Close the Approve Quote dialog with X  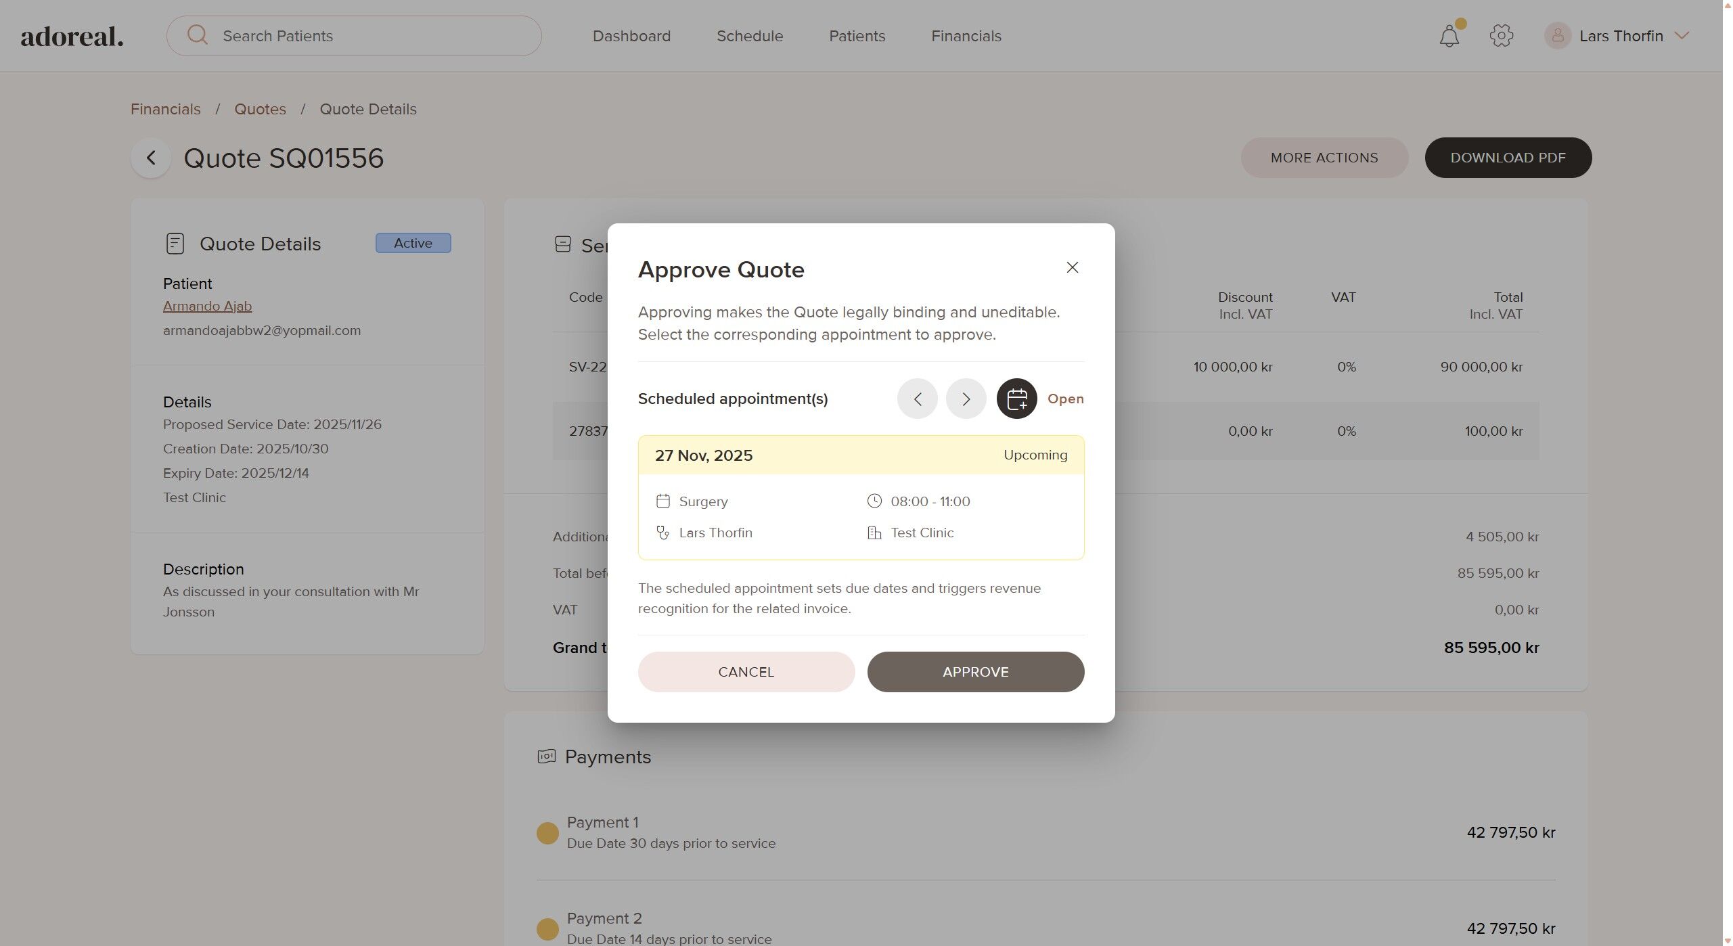click(x=1072, y=267)
